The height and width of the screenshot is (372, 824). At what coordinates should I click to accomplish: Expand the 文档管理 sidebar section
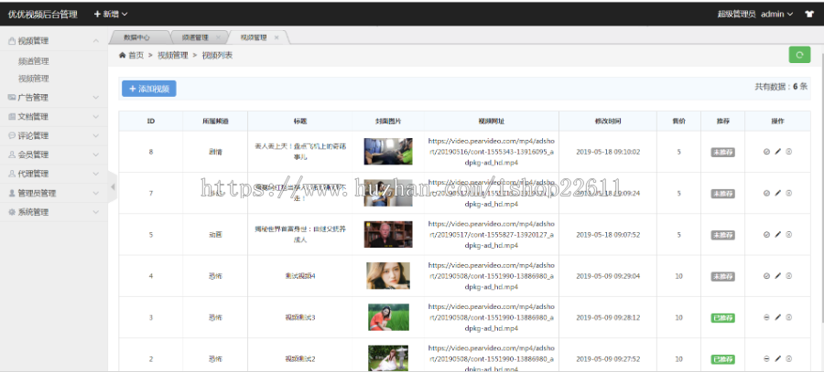point(54,116)
